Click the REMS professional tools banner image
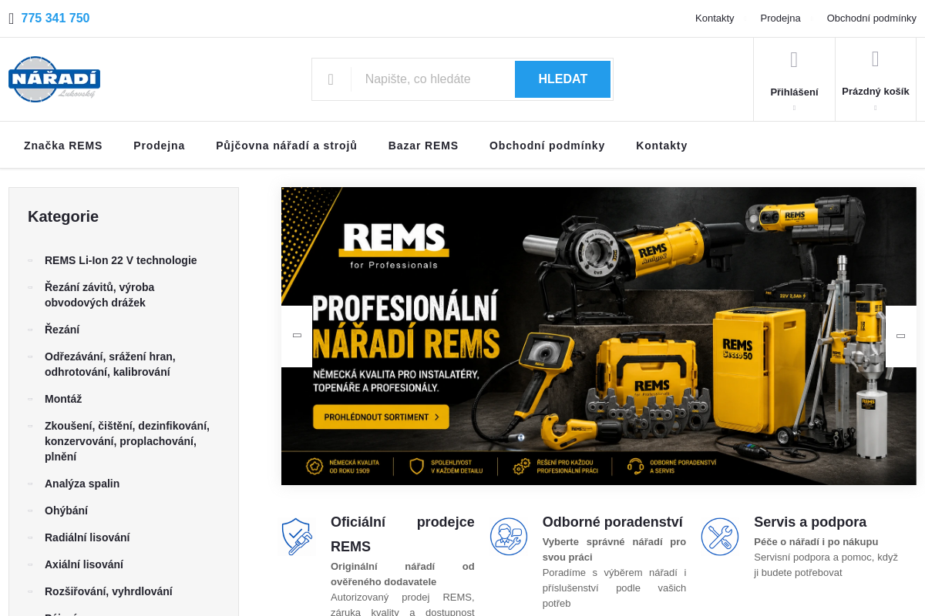This screenshot has width=925, height=616. 599,336
